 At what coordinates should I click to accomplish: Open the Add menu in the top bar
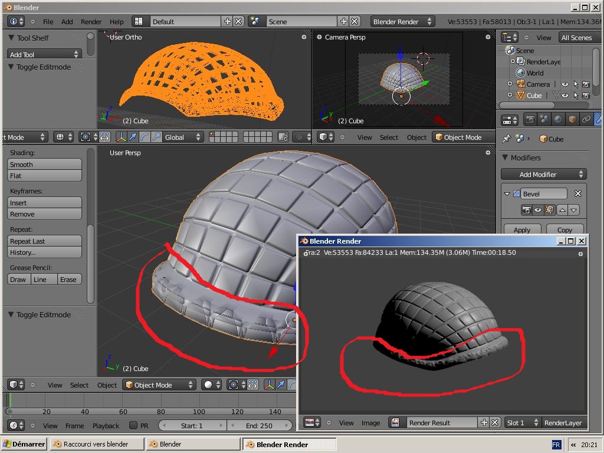click(x=67, y=22)
